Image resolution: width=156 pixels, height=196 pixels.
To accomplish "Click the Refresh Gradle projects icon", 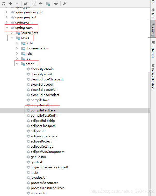I will pyautogui.click(x=4, y=4).
